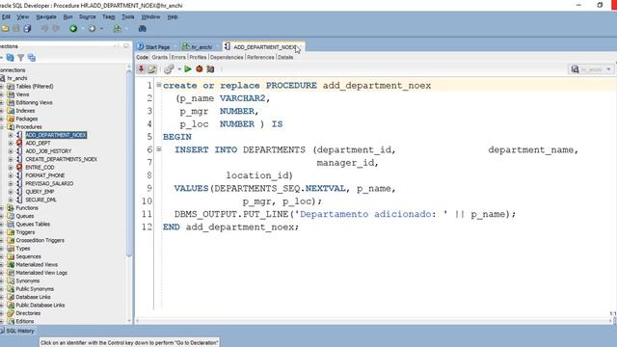
Task: Expand the ADD_JOB_HISTORY procedure node
Action: pyautogui.click(x=11, y=151)
